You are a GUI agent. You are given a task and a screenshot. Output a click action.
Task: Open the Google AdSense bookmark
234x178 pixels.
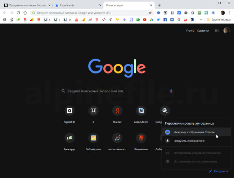(x=152, y=19)
